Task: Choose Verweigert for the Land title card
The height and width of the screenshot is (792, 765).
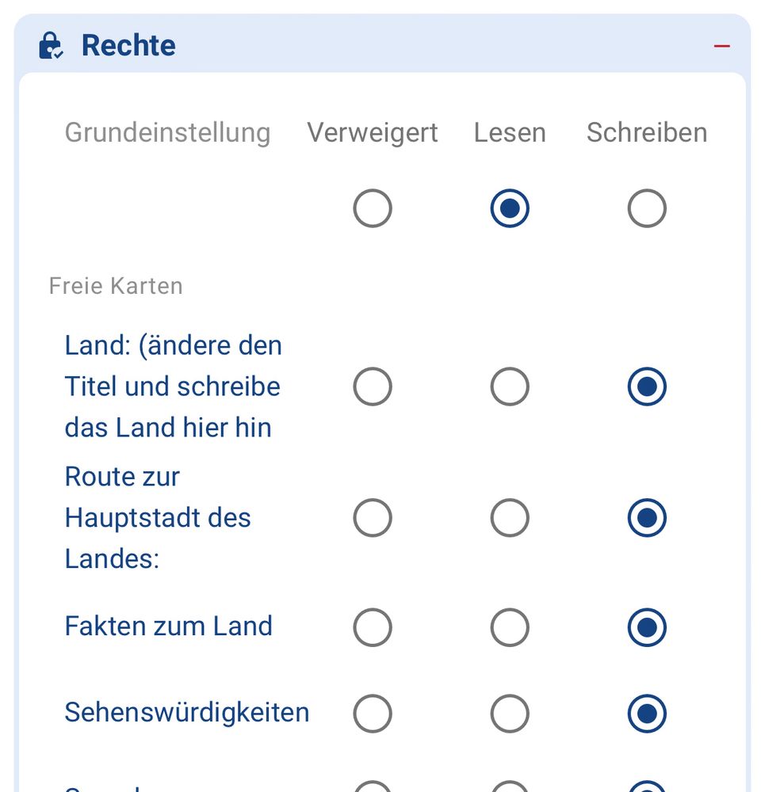Action: (372, 386)
